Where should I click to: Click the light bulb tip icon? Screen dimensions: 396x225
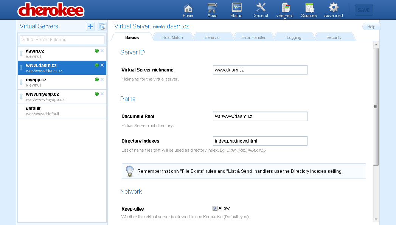coord(130,171)
